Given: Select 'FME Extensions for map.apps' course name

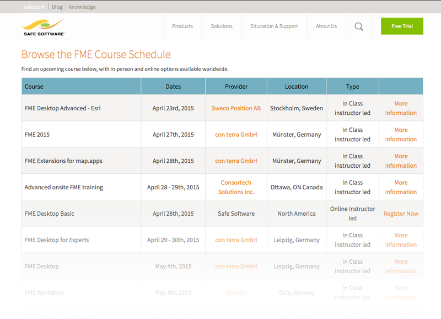Looking at the screenshot, I should tap(63, 161).
